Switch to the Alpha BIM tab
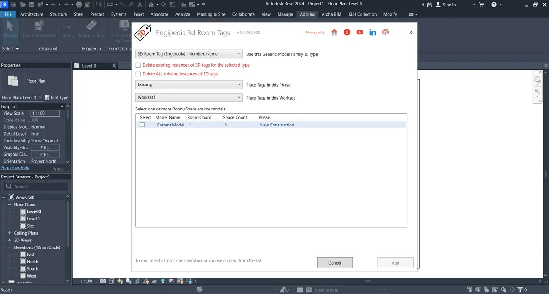Image resolution: width=549 pixels, height=294 pixels. 331,14
